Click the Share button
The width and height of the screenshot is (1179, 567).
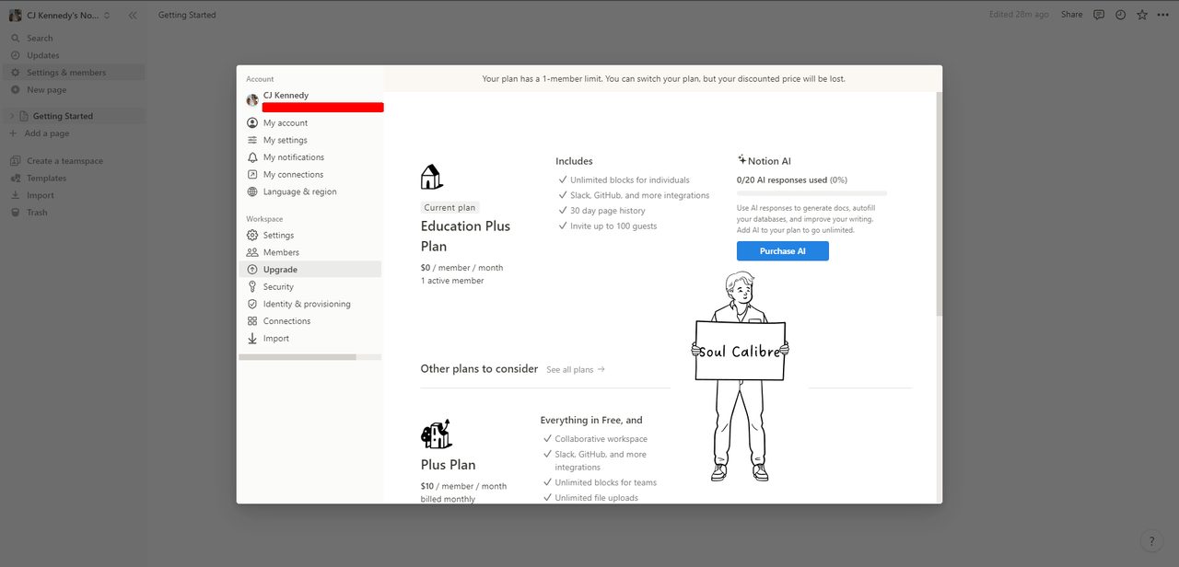(x=1071, y=15)
